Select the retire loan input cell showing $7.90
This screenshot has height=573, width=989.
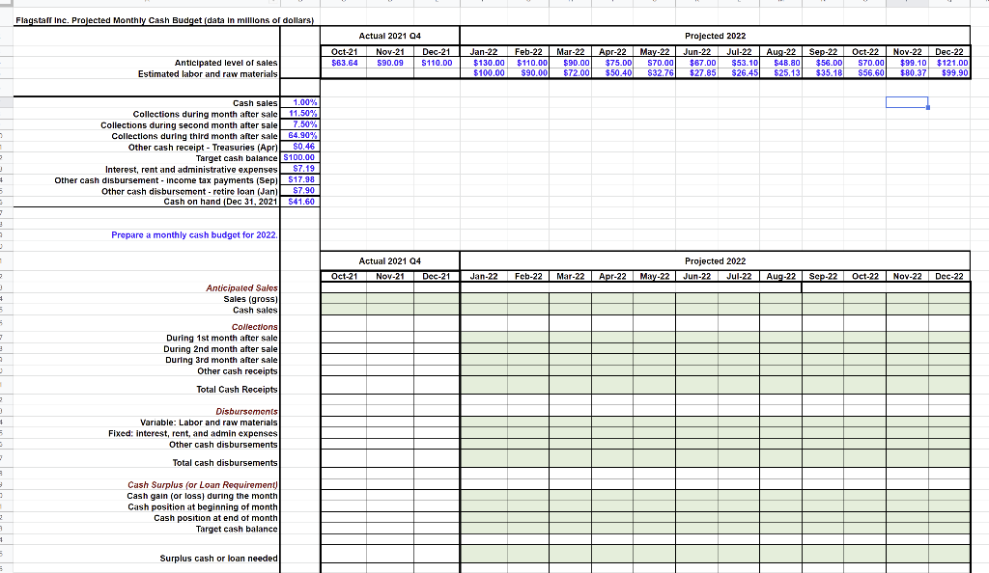click(299, 189)
